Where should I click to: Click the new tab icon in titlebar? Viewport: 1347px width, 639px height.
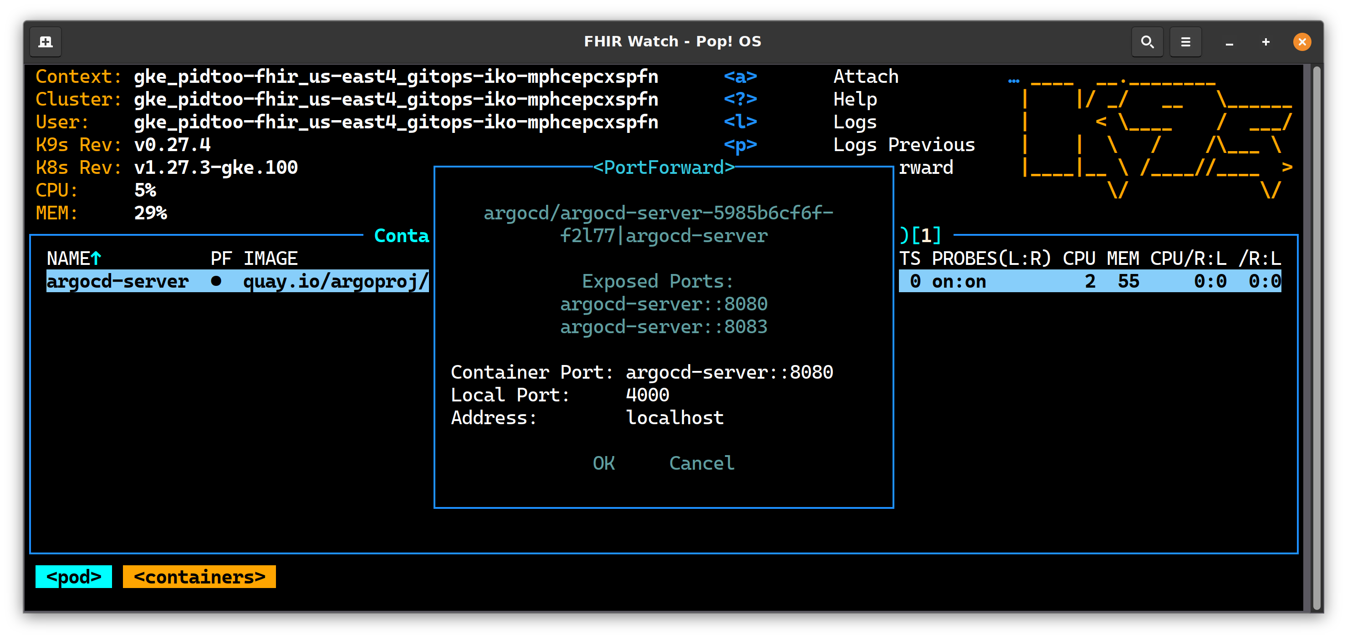pos(46,42)
